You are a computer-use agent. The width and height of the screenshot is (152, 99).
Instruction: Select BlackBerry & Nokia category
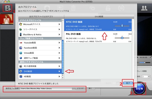(40, 34)
